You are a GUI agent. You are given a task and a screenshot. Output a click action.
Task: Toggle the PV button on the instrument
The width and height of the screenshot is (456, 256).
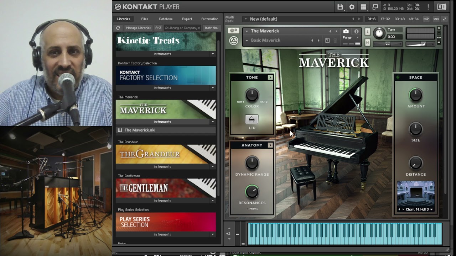[439, 42]
